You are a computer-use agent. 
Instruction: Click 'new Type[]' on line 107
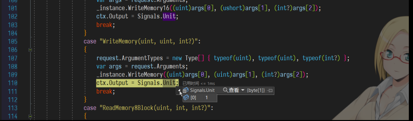point(188,58)
